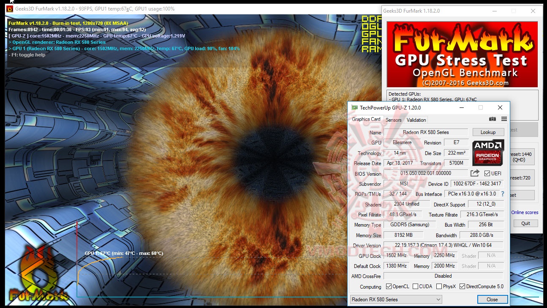
Task: Click the Driver Version value 22.19.157.3
Action: [x=444, y=245]
